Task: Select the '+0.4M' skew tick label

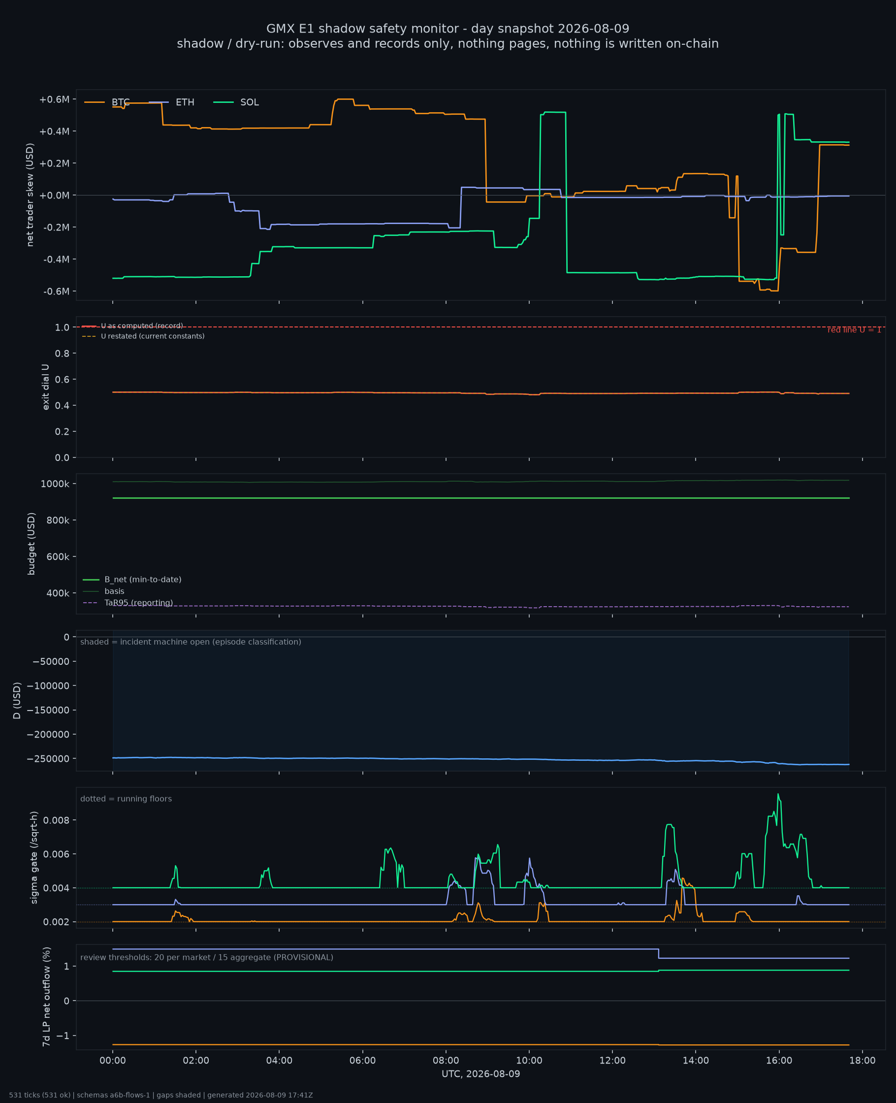Action: point(54,131)
